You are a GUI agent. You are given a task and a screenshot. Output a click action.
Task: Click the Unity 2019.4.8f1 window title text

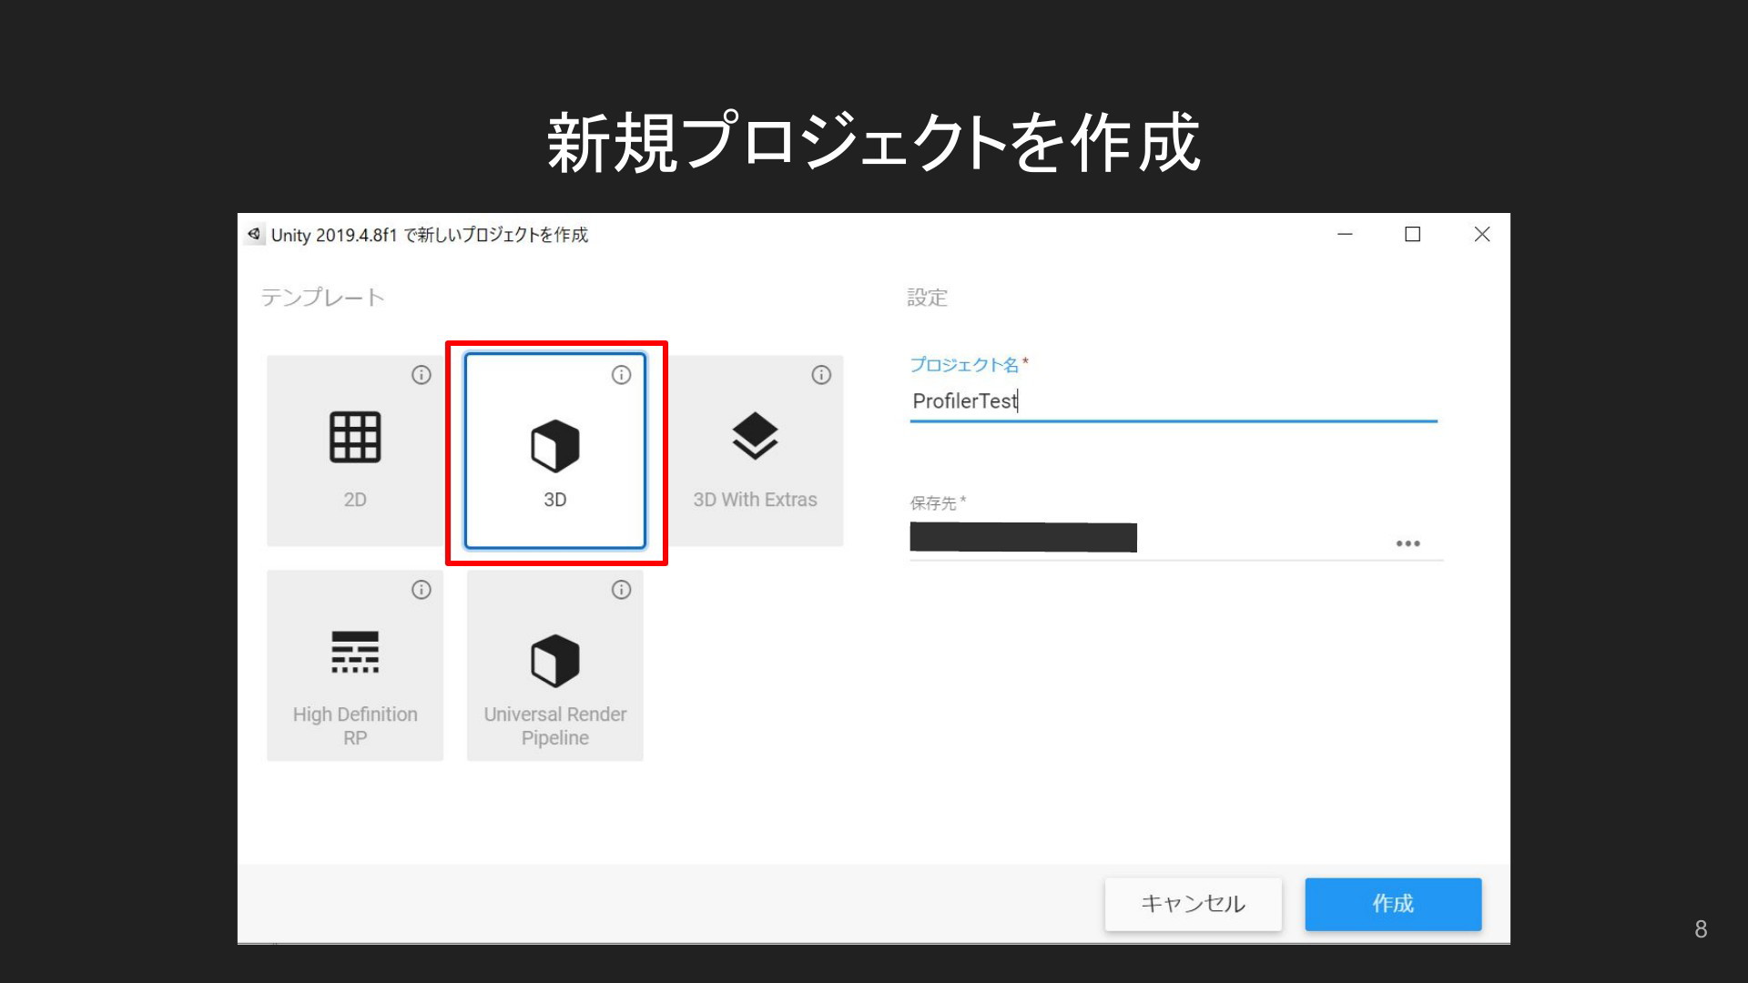(430, 235)
